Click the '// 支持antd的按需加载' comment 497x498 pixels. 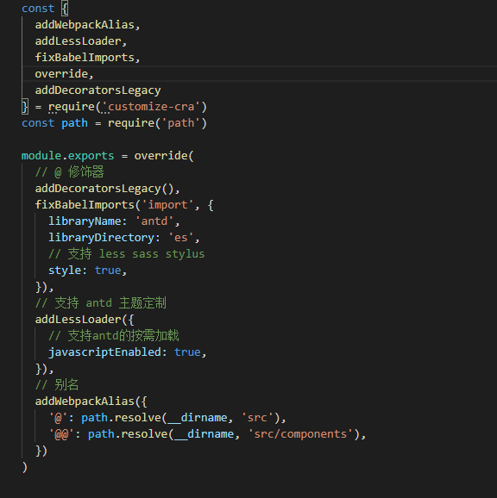click(x=114, y=336)
